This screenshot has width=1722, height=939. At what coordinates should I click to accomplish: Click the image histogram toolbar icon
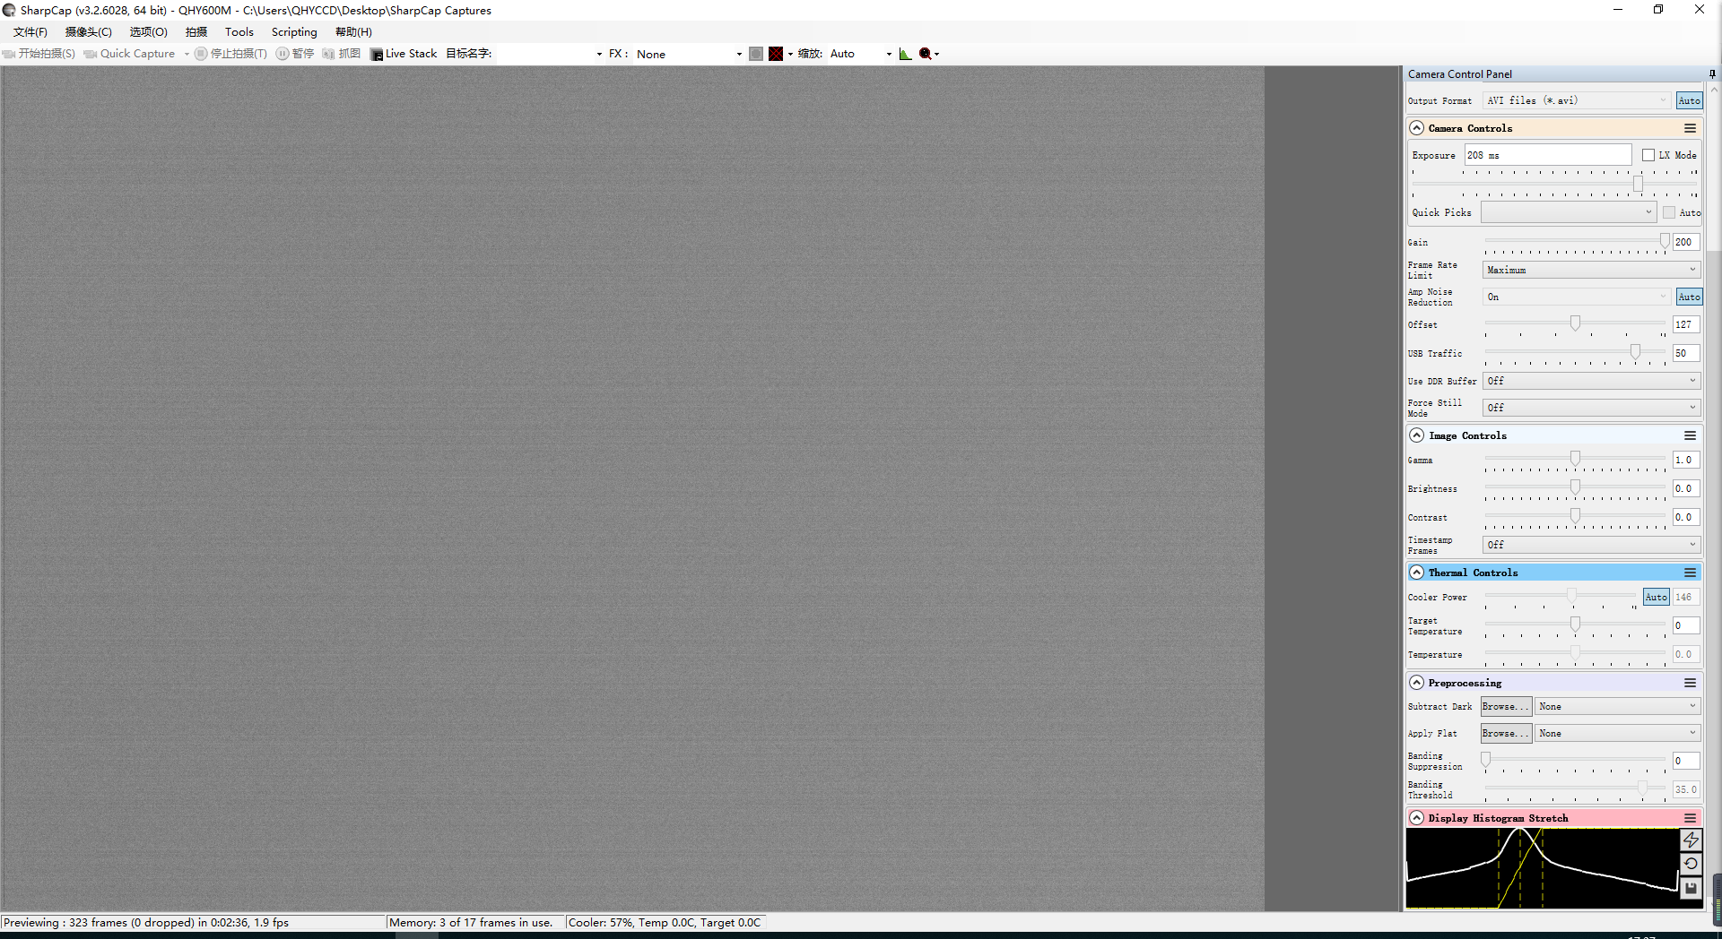pos(905,54)
